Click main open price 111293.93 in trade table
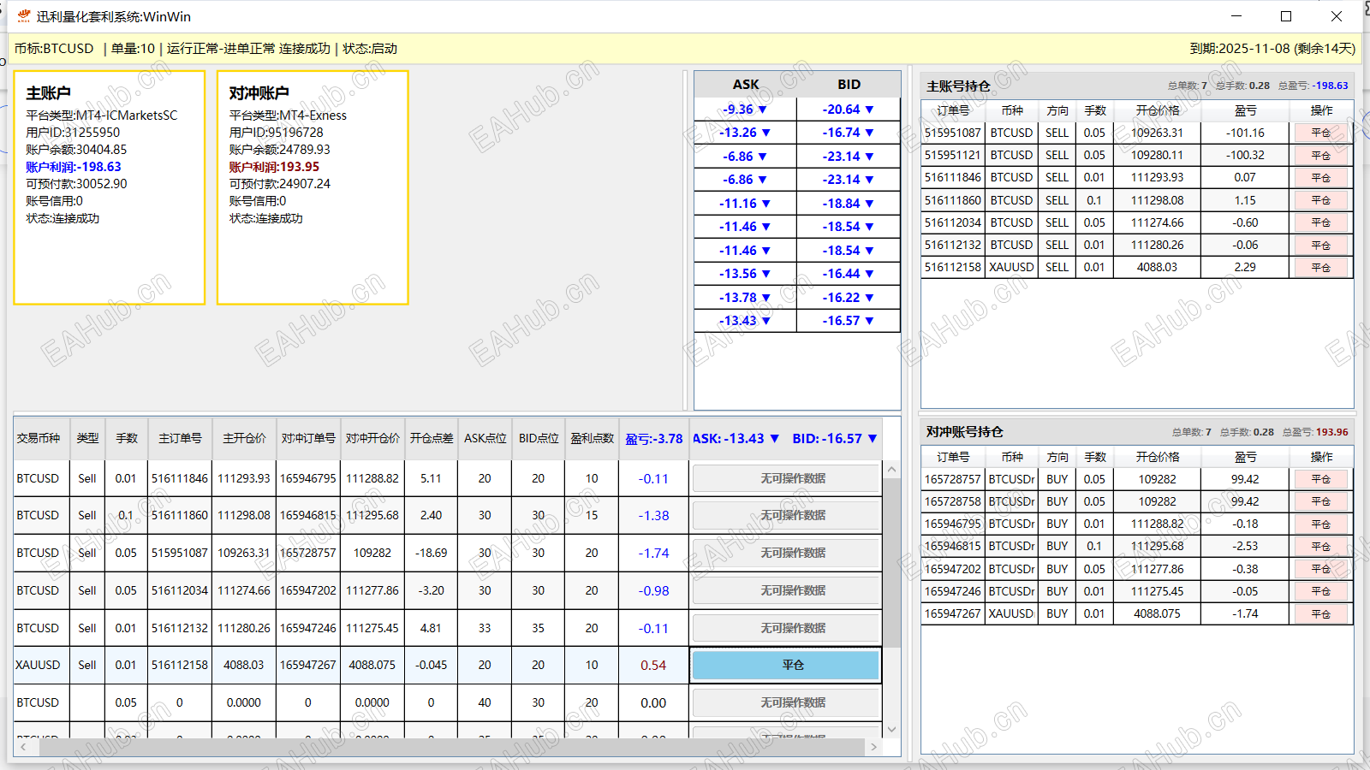This screenshot has height=770, width=1370. [244, 478]
